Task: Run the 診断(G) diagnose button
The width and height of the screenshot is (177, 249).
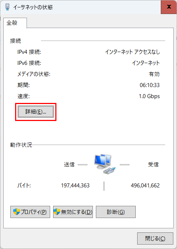Action: (x=116, y=212)
